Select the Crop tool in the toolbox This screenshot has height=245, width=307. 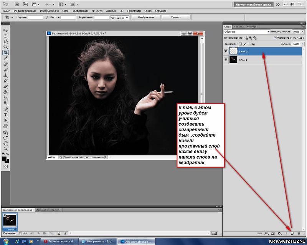pos(5,52)
